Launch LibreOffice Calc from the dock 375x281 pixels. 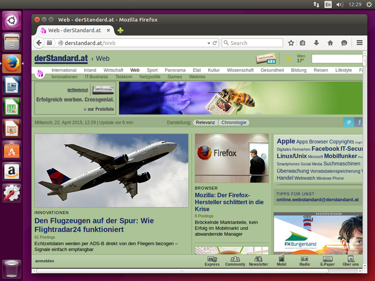[12, 107]
